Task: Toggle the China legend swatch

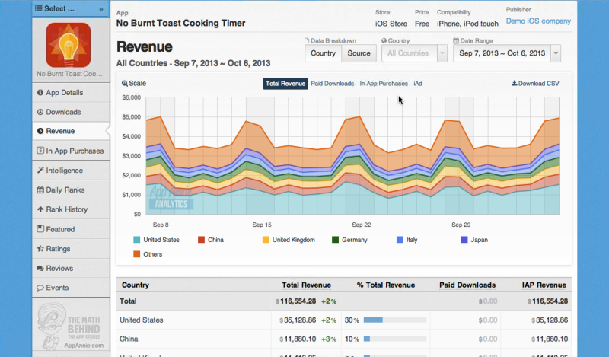Action: tap(201, 240)
